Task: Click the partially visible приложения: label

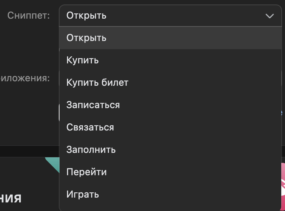Action: click(25, 78)
